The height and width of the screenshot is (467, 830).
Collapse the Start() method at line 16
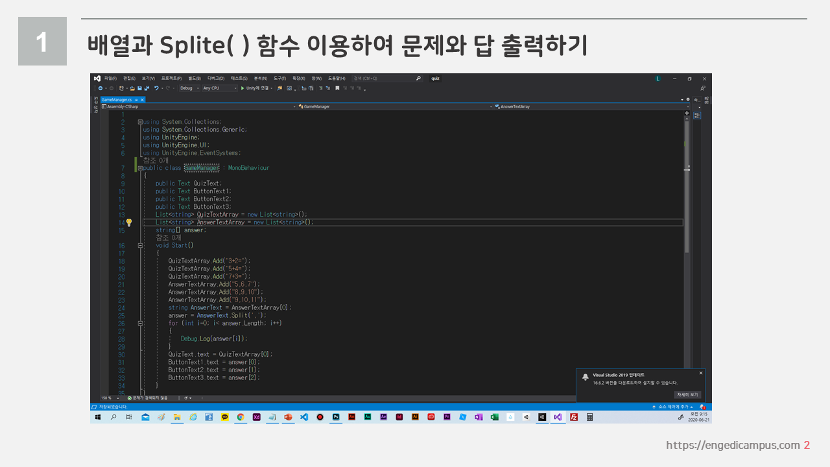coord(140,246)
